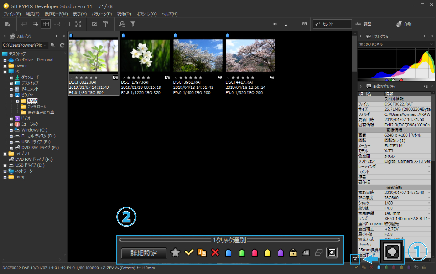Screen dimensions: 436x274
Task: Toggle yellow checkmark in 1クリック選別 panel
Action: (x=189, y=253)
